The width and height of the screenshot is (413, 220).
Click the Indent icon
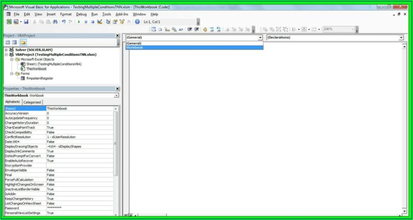(x=189, y=29)
